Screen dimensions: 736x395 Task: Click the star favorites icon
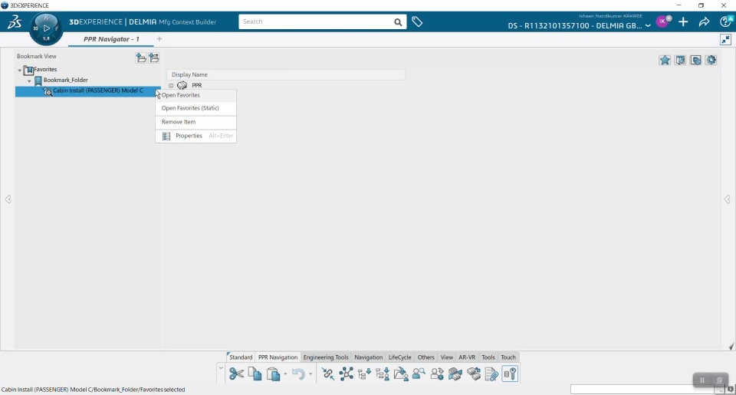(x=665, y=60)
